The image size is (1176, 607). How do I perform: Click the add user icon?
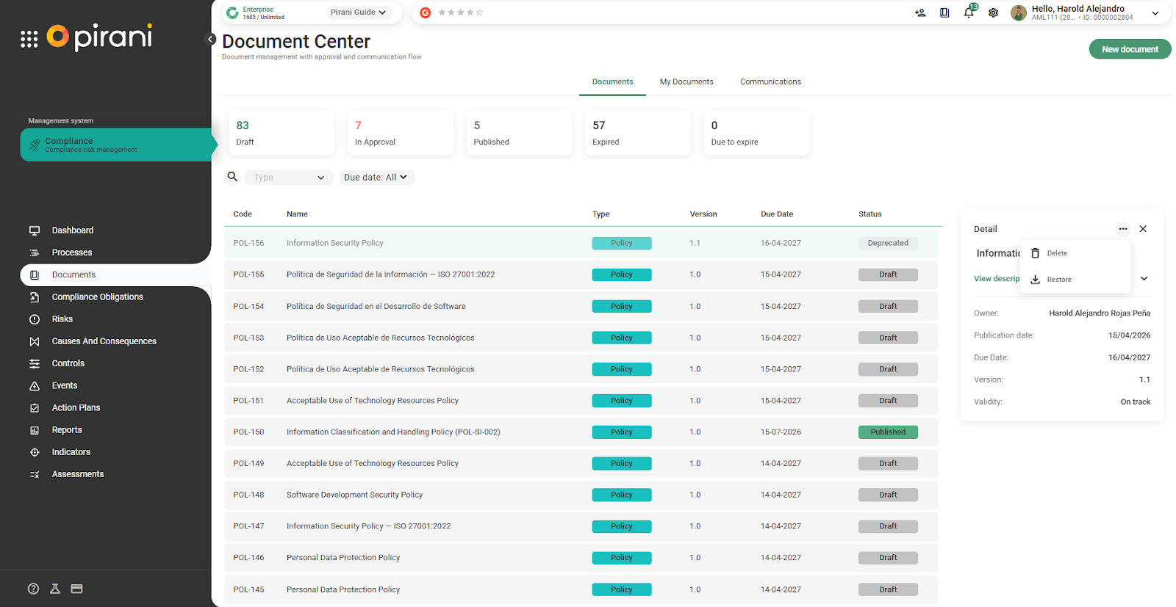point(919,12)
